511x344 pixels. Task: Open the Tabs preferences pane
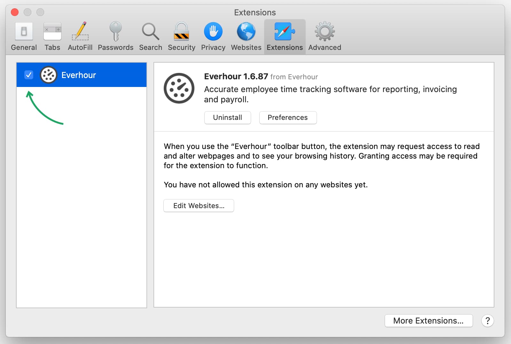(52, 36)
